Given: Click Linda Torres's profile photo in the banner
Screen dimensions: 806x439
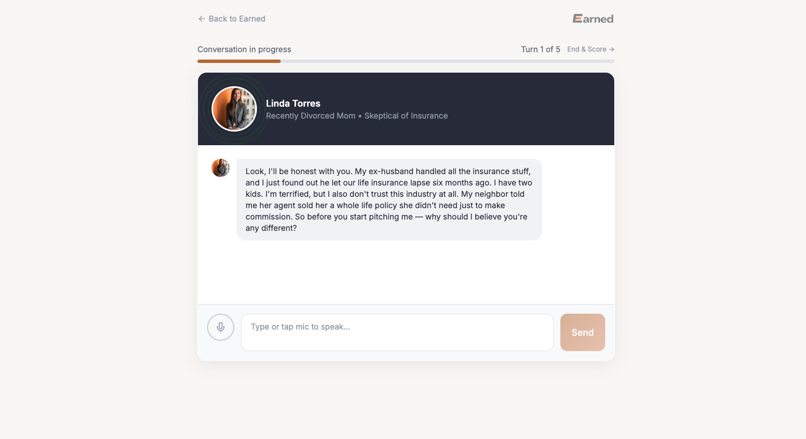Looking at the screenshot, I should click(234, 108).
